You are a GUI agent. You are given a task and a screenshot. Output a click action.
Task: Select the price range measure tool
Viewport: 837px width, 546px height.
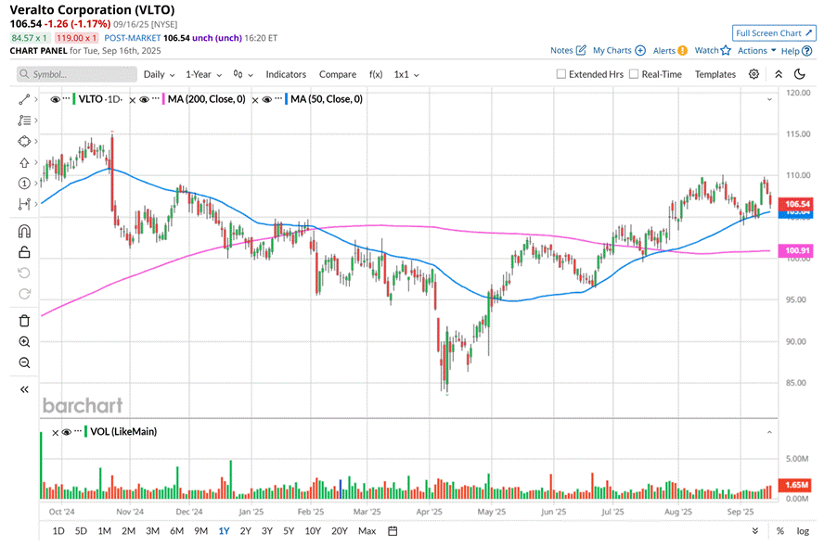tap(24, 204)
